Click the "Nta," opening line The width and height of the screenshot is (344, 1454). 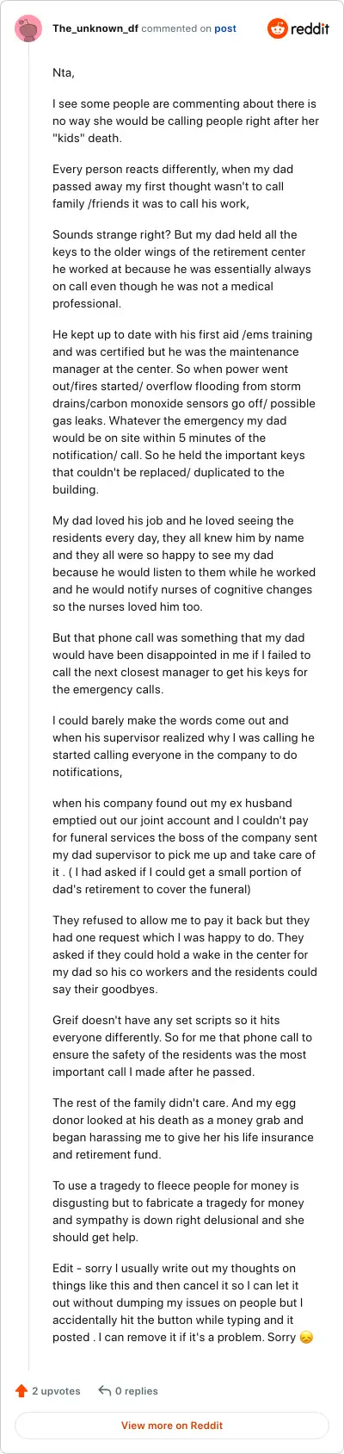pyautogui.click(x=64, y=73)
